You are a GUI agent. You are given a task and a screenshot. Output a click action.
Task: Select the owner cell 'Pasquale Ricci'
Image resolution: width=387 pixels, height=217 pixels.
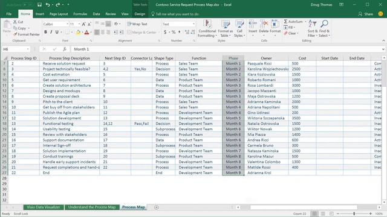(x=266, y=63)
